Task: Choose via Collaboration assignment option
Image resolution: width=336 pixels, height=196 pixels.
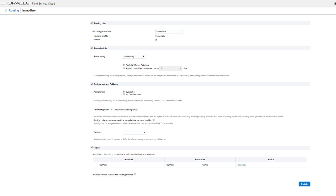Action: pos(124,94)
